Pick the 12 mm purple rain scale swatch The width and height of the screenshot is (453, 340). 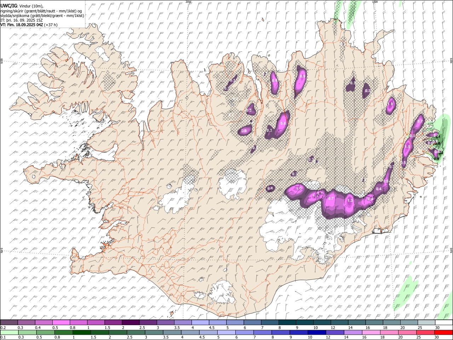coord(334,332)
